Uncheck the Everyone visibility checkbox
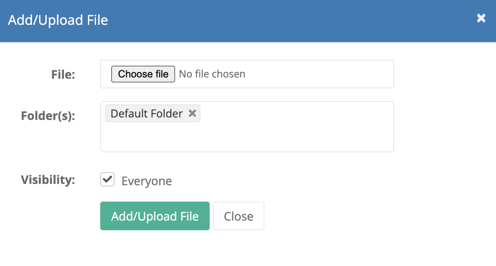 (x=107, y=179)
